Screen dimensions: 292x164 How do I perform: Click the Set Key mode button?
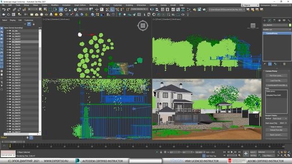[253, 155]
